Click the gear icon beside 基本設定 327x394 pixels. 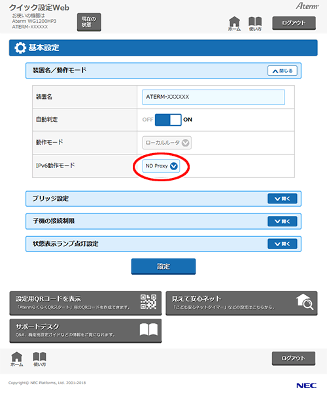pos(20,48)
